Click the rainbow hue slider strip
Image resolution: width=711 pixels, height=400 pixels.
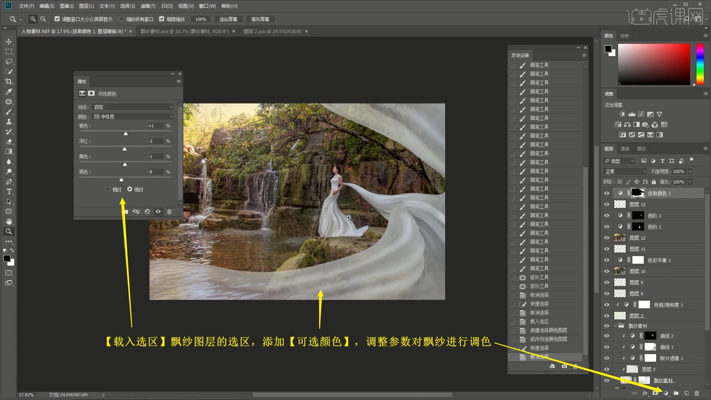coord(700,64)
